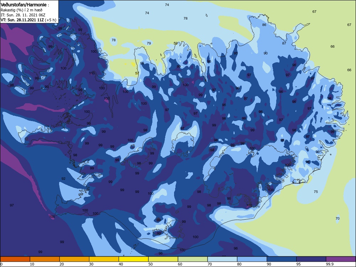Click the '50' color scale label
This screenshot has width=356, height=267.
click(x=150, y=264)
